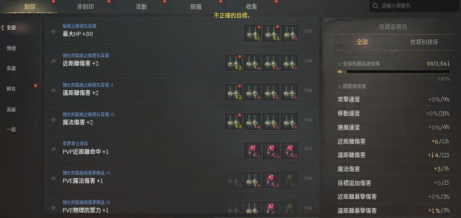Toggle favorite star for 最大HP +80 entry

click(x=53, y=31)
